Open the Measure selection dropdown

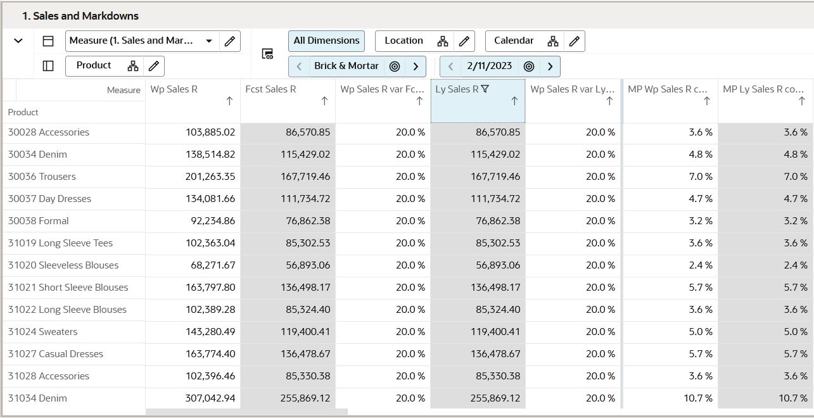209,41
